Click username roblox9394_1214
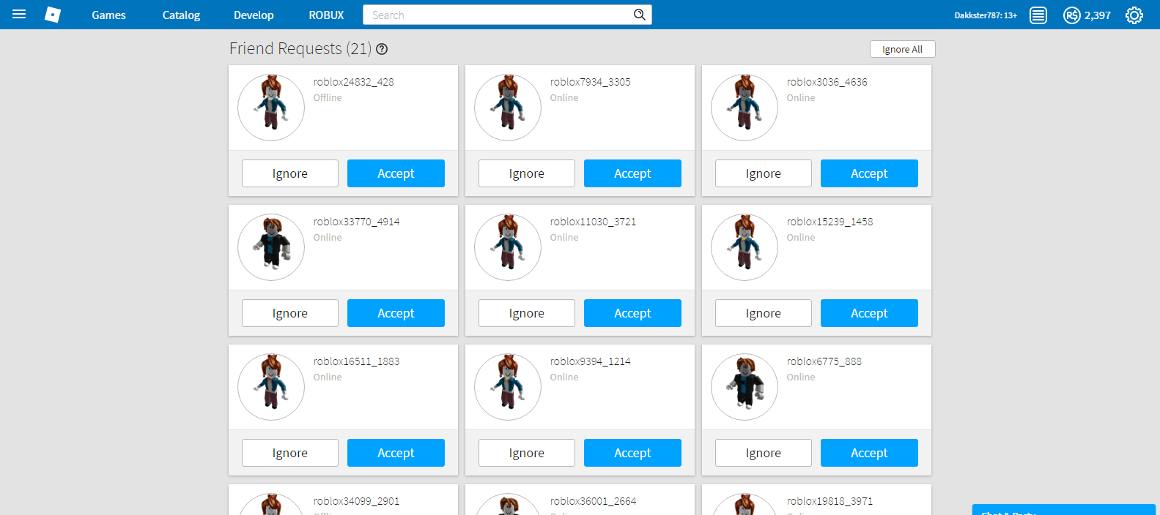Image resolution: width=1160 pixels, height=515 pixels. (x=591, y=361)
